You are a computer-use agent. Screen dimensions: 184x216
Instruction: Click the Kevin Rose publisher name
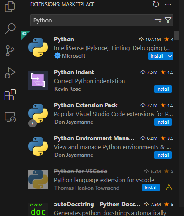[68, 89]
